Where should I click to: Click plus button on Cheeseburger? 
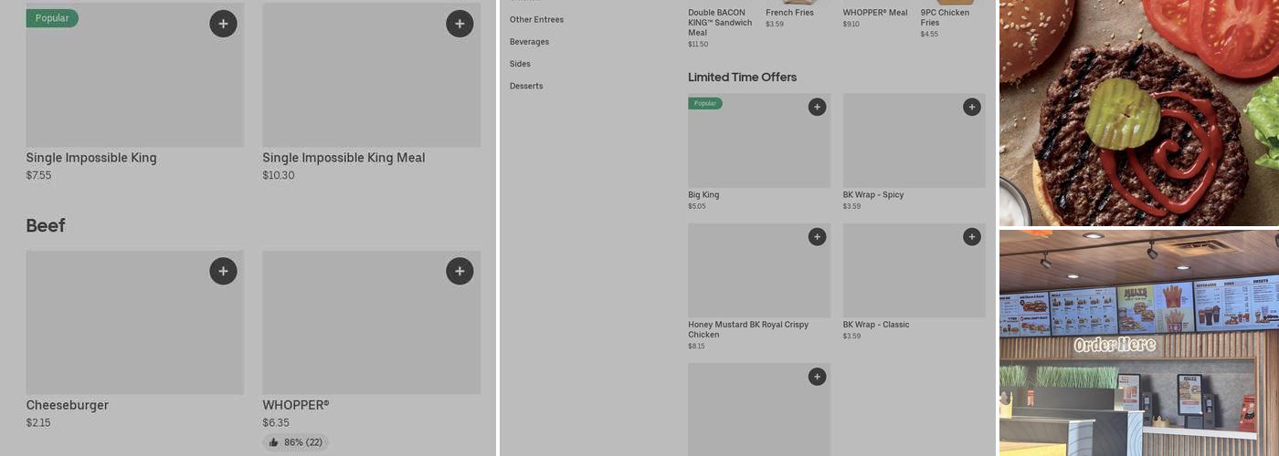[x=223, y=271]
